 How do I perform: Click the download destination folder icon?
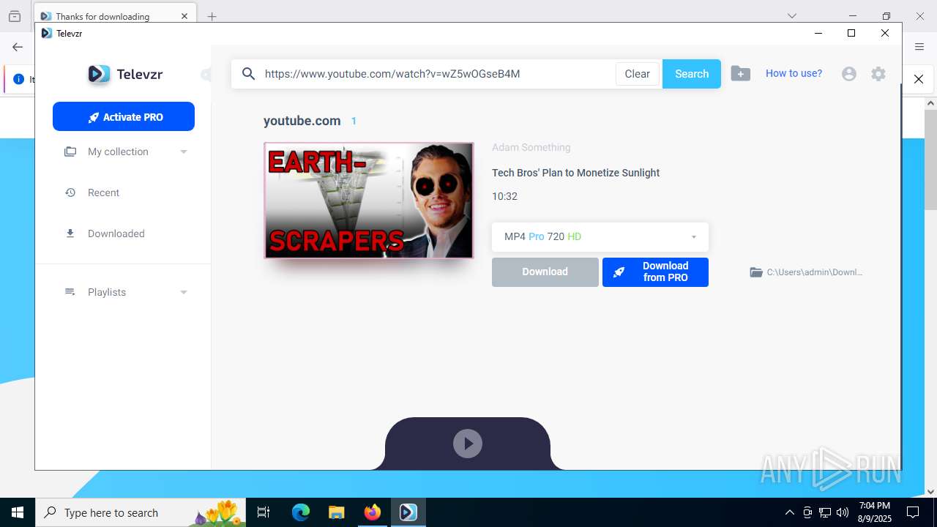[x=756, y=272]
